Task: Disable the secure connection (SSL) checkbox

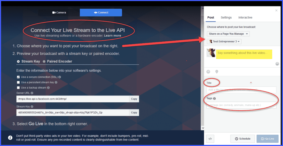Action: (18, 77)
